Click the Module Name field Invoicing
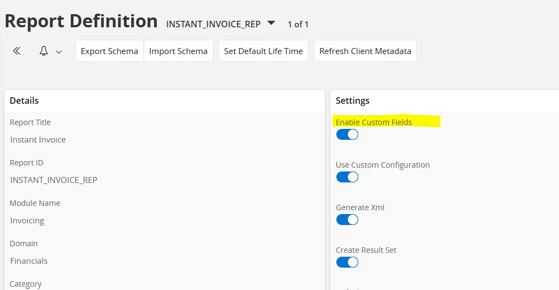 point(27,221)
